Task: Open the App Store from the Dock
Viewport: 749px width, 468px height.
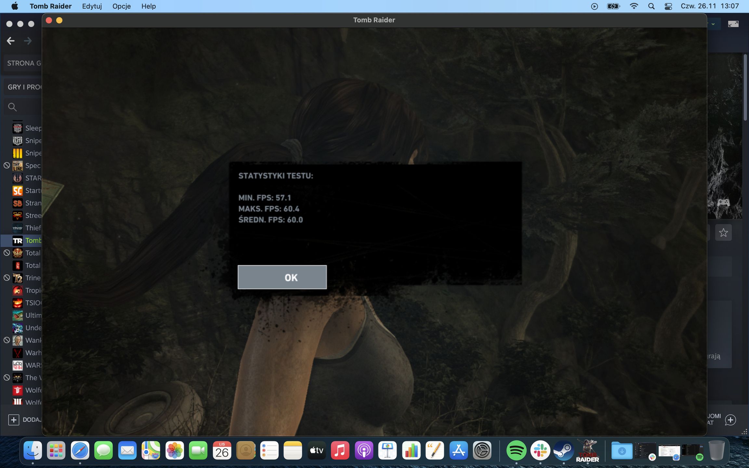Action: 458,450
